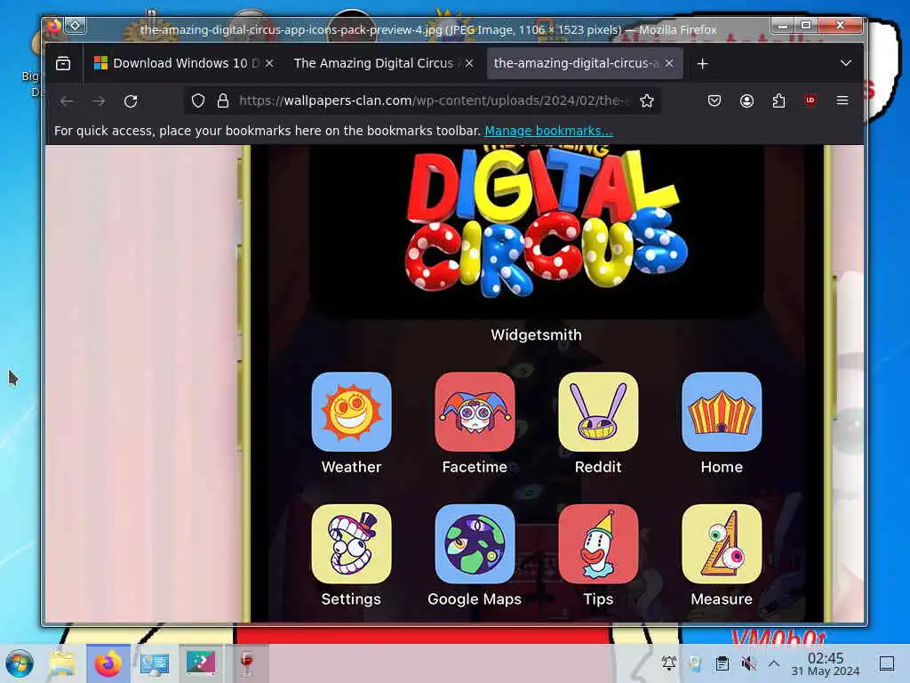Click the Digital Circus logo image
Screen dimensions: 910x683
(546, 223)
